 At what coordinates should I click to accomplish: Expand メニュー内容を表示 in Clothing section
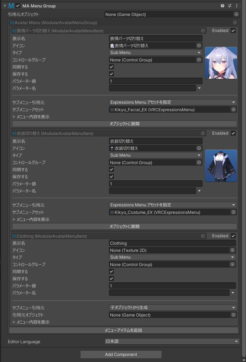[x=14, y=322]
